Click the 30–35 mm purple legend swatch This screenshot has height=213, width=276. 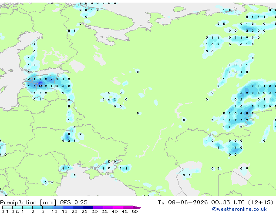98,207
